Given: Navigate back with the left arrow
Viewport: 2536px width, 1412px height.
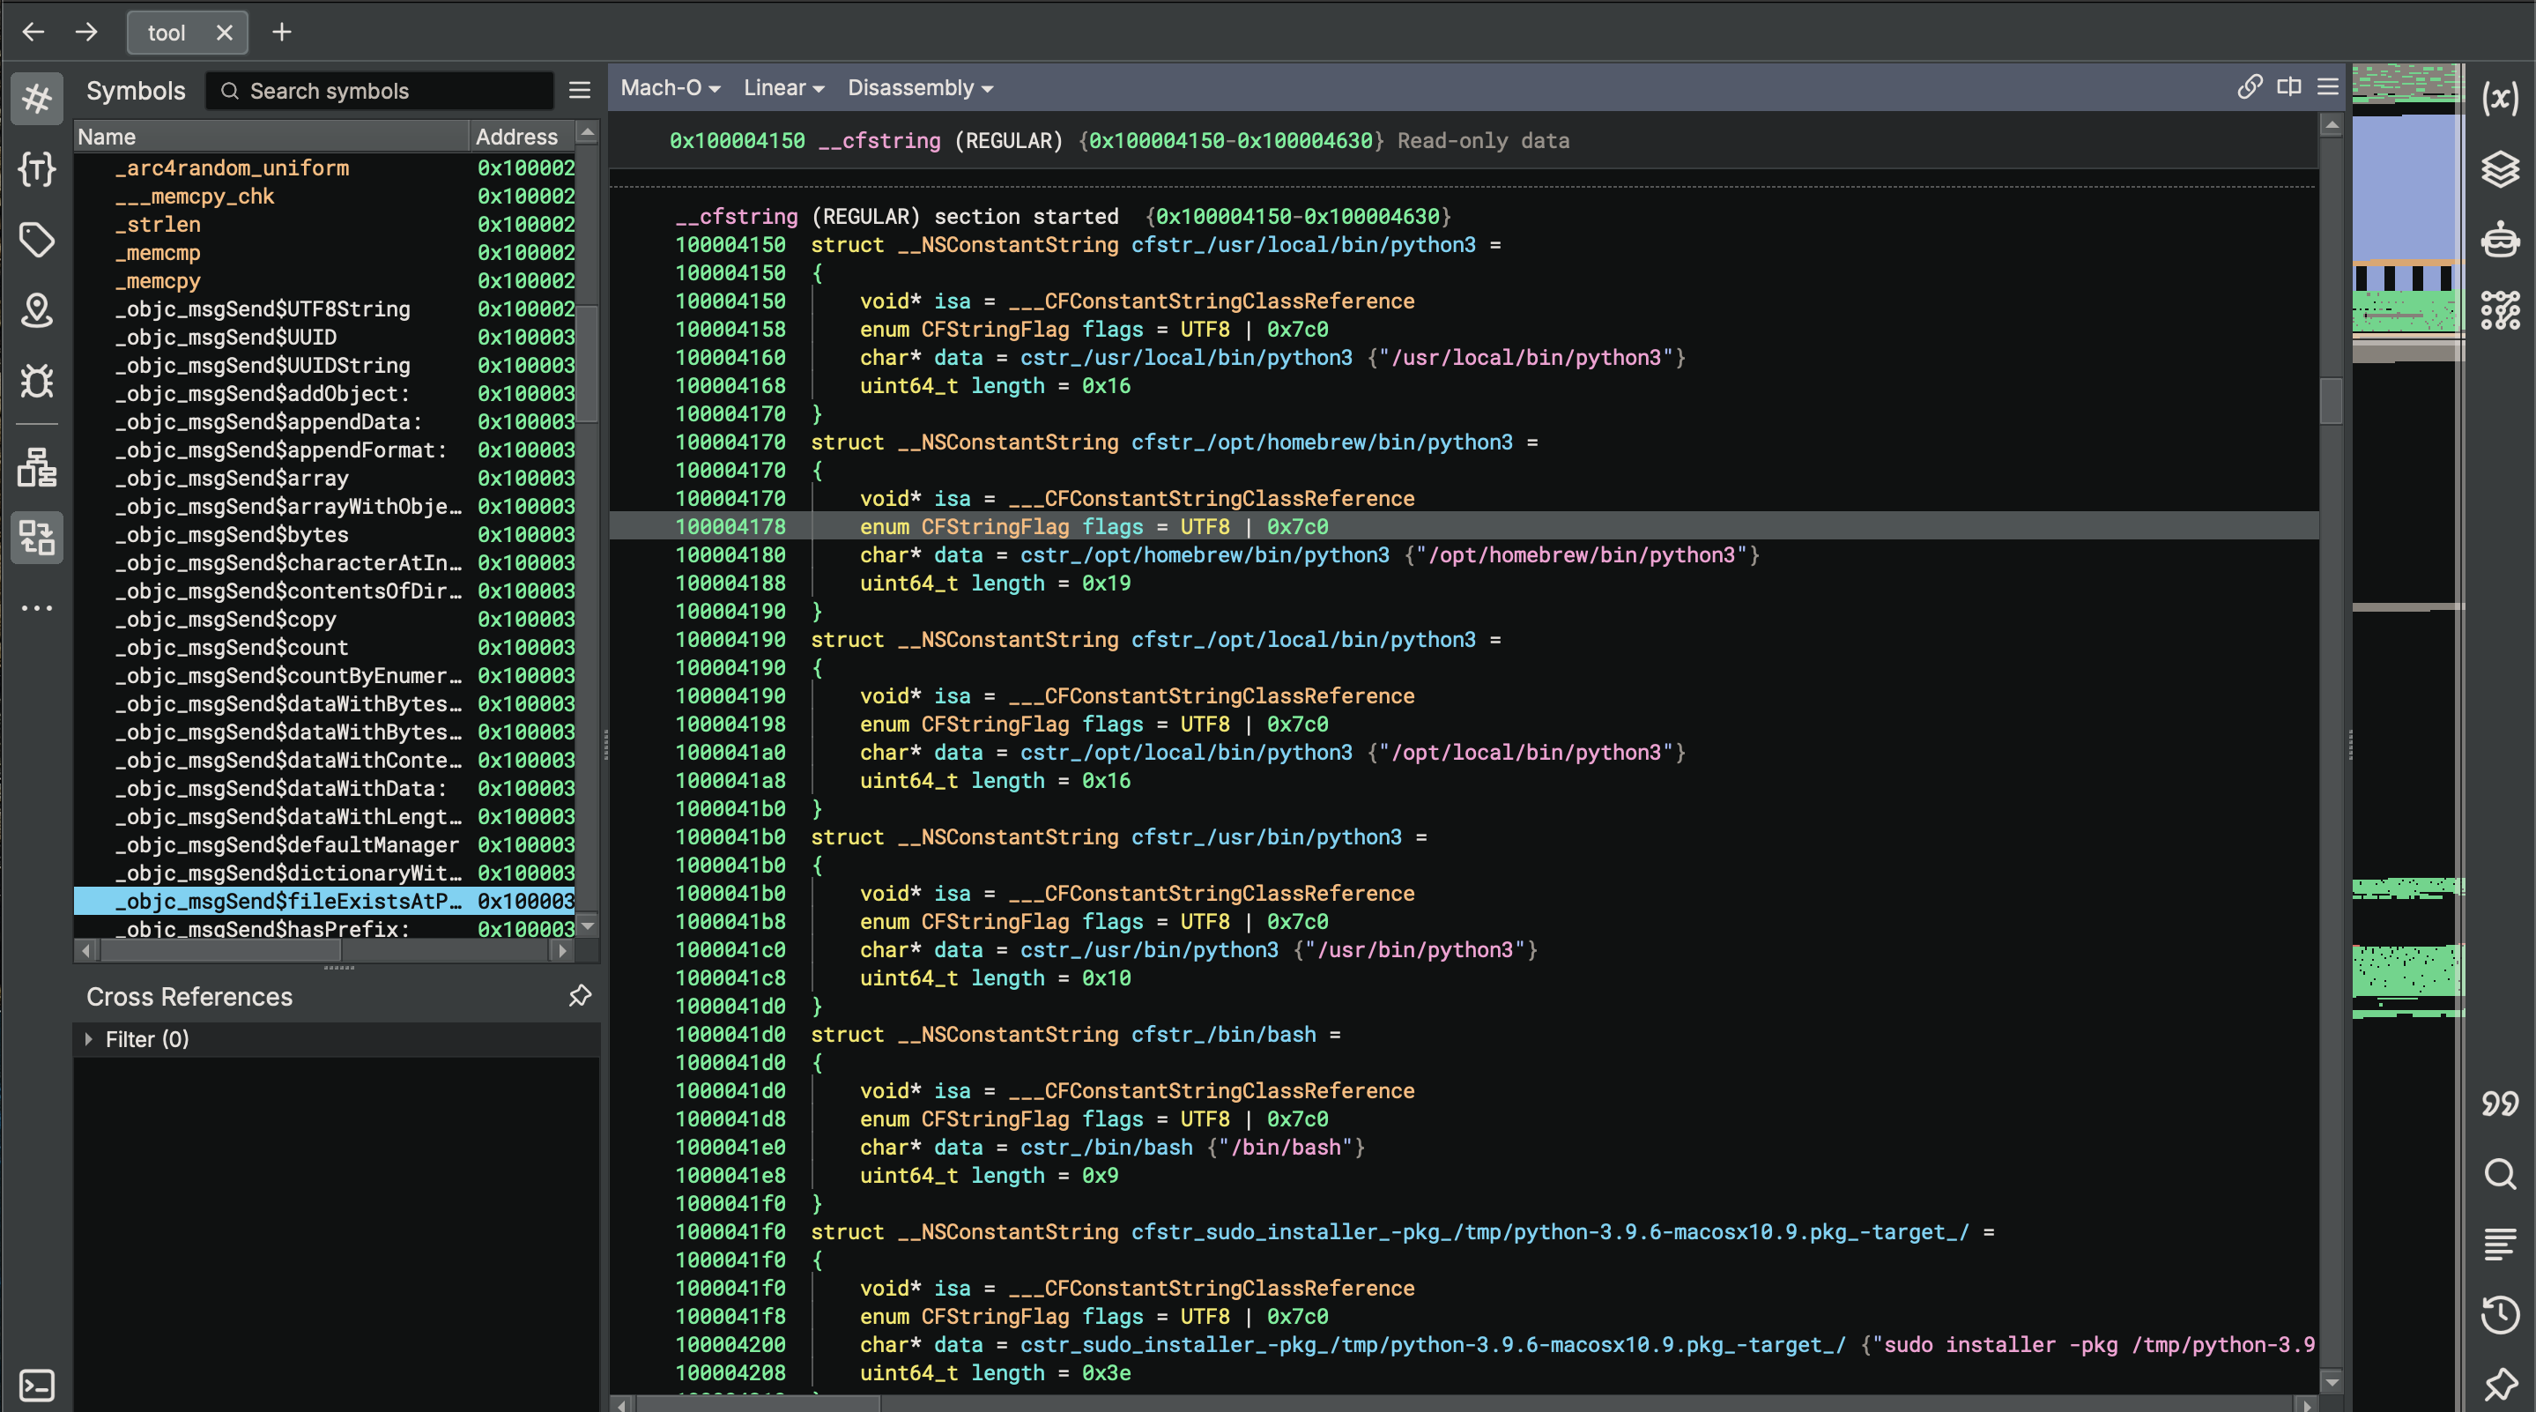Looking at the screenshot, I should 33,33.
